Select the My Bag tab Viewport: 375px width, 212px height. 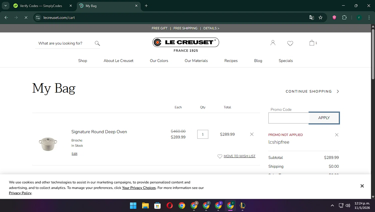(108, 6)
